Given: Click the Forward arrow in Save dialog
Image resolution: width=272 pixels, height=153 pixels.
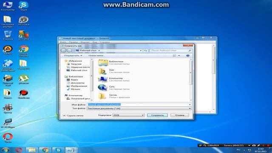Looking at the screenshot, I should pos(69,51).
